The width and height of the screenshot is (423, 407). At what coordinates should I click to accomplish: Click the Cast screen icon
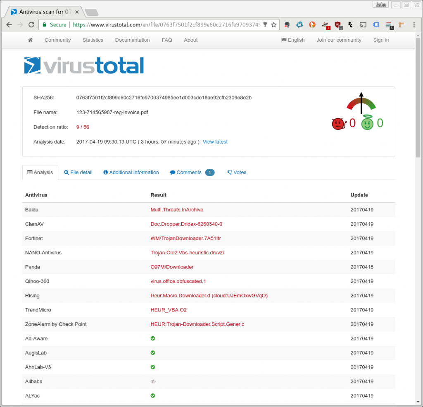[x=363, y=25]
